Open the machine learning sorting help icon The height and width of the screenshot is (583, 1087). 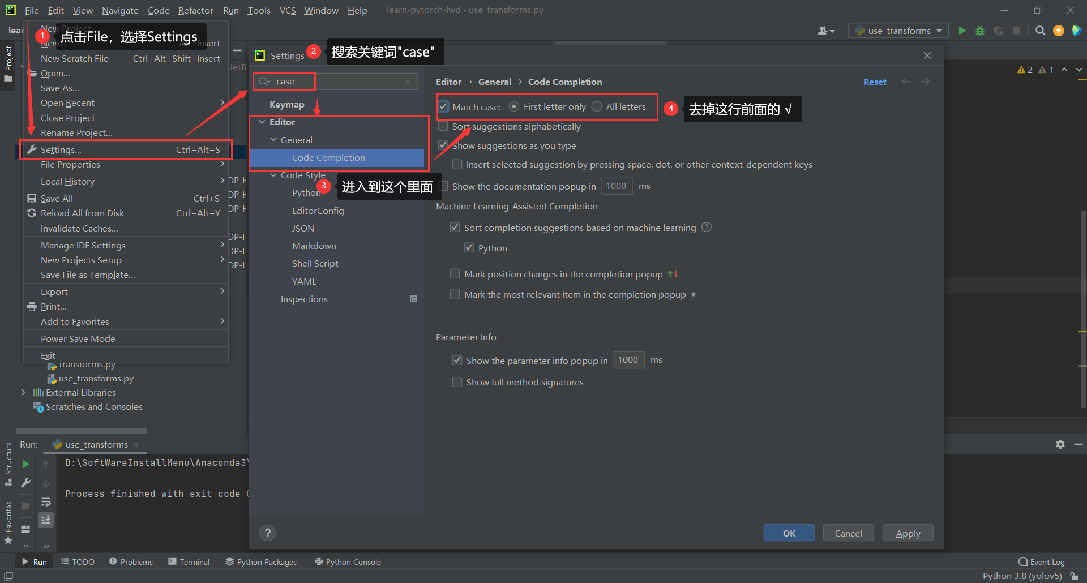click(707, 227)
